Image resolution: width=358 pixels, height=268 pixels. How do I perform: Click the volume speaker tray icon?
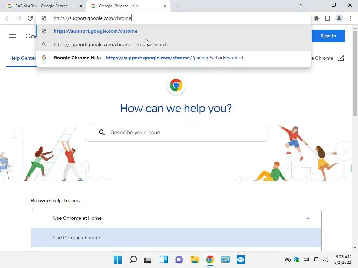pyautogui.click(x=325, y=260)
